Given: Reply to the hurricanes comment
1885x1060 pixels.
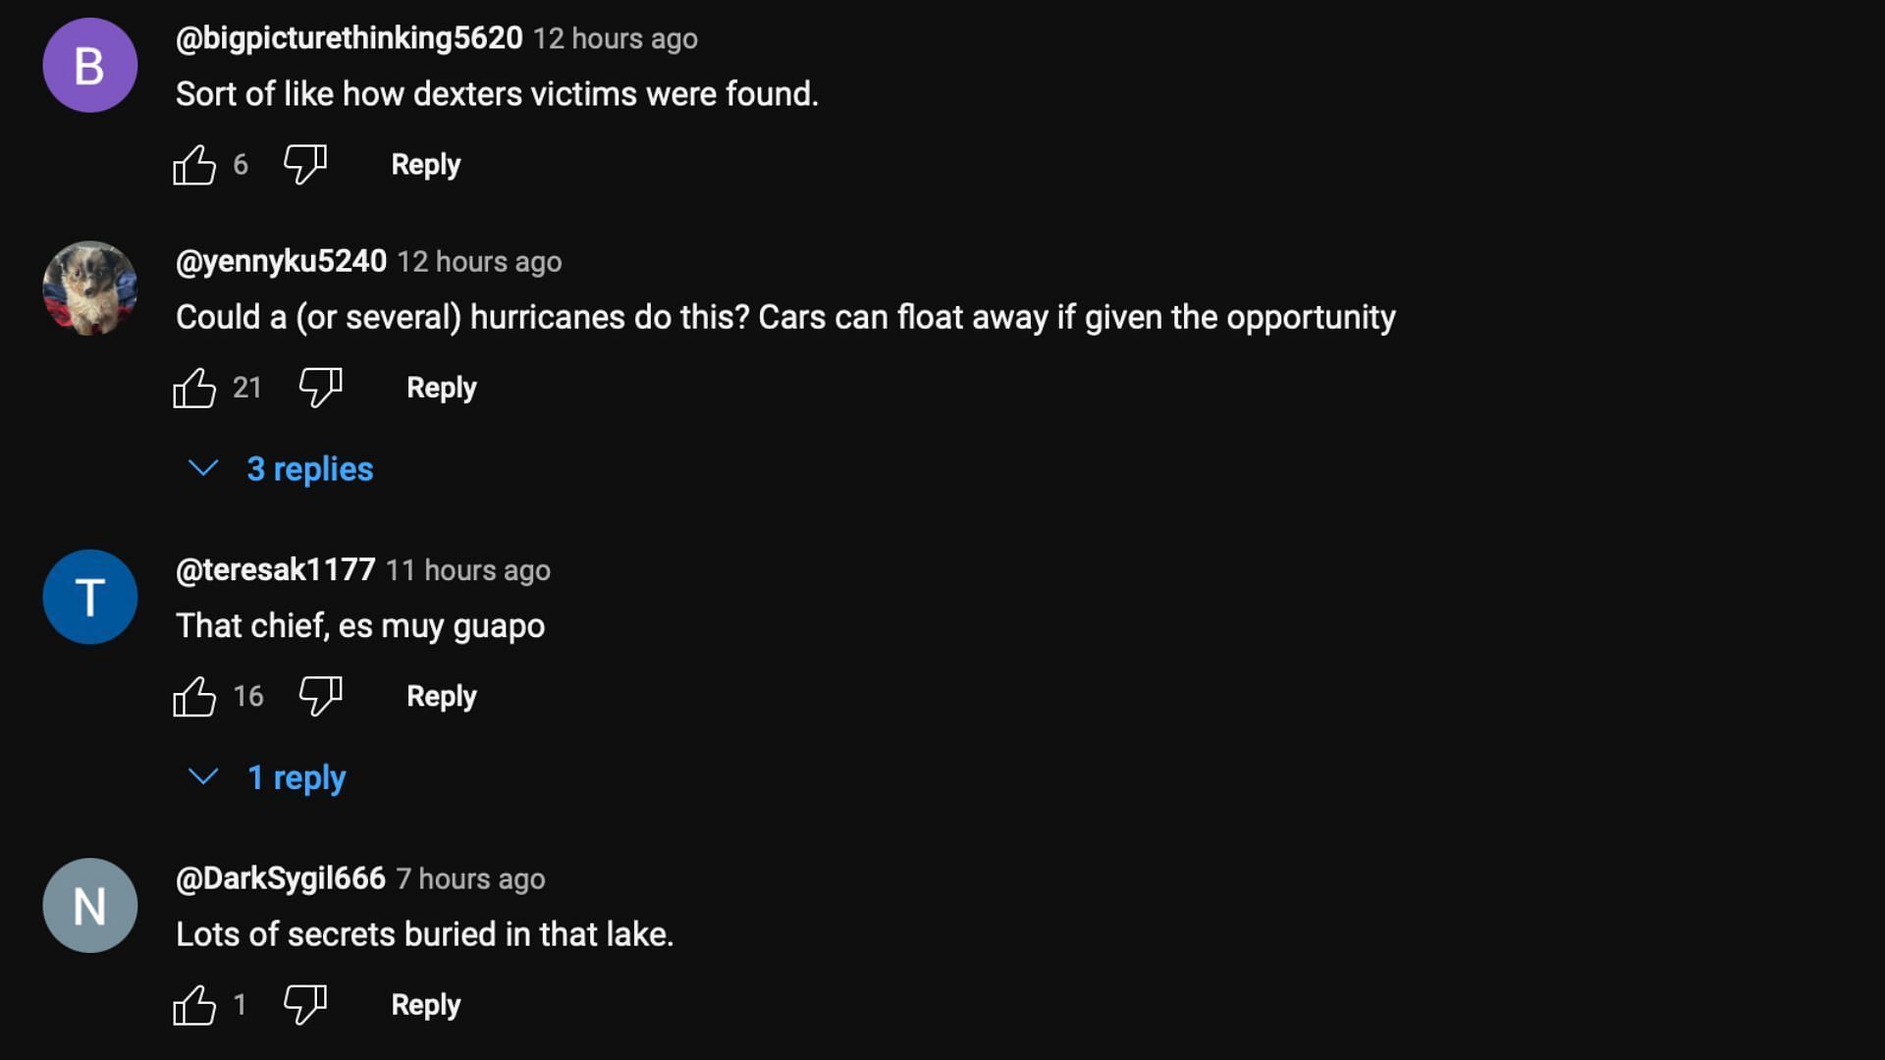Looking at the screenshot, I should pyautogui.click(x=441, y=388).
